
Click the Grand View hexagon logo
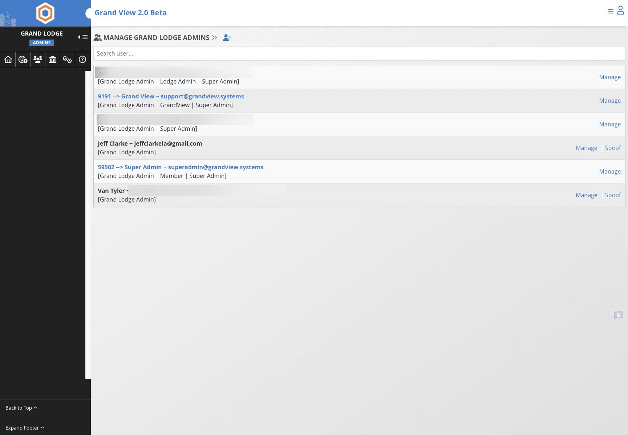pyautogui.click(x=45, y=13)
